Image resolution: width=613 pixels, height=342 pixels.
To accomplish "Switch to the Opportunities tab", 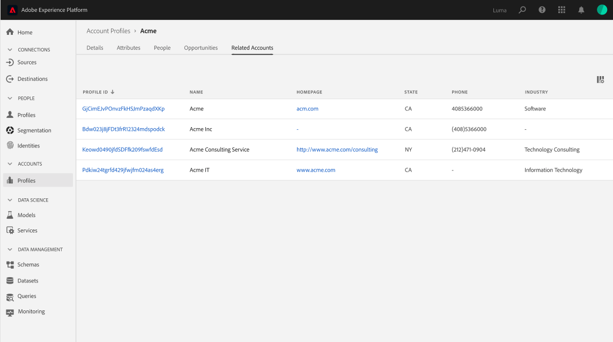I will [201, 48].
